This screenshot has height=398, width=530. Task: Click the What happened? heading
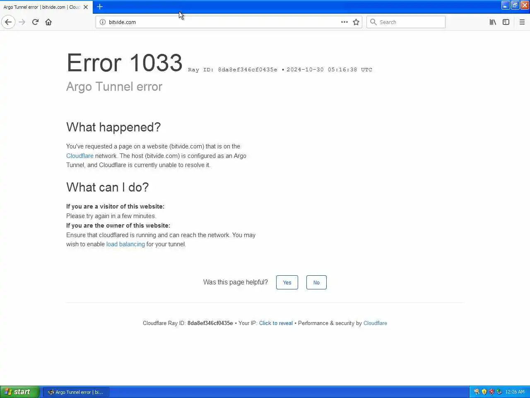(113, 127)
